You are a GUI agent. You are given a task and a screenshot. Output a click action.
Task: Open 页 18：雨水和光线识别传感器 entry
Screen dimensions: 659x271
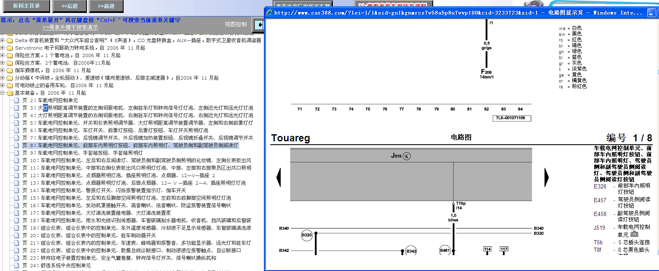click(x=137, y=221)
